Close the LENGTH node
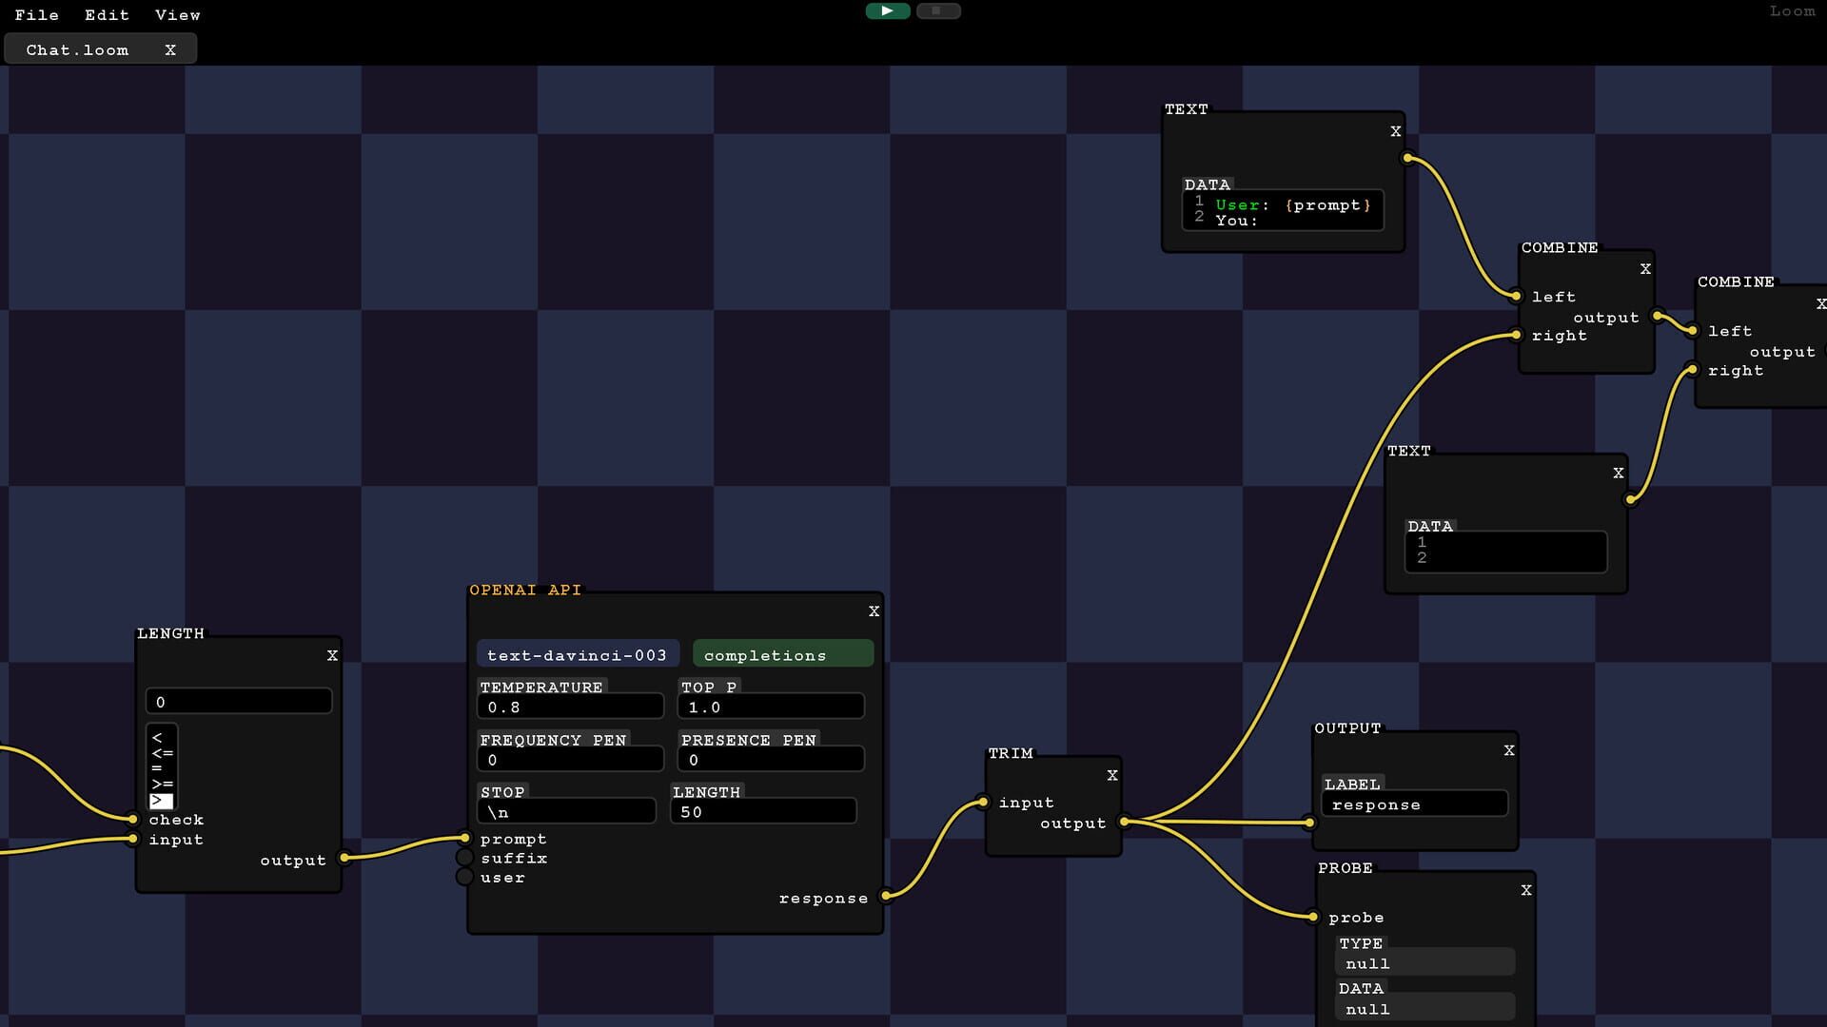Image resolution: width=1827 pixels, height=1027 pixels. pos(332,655)
